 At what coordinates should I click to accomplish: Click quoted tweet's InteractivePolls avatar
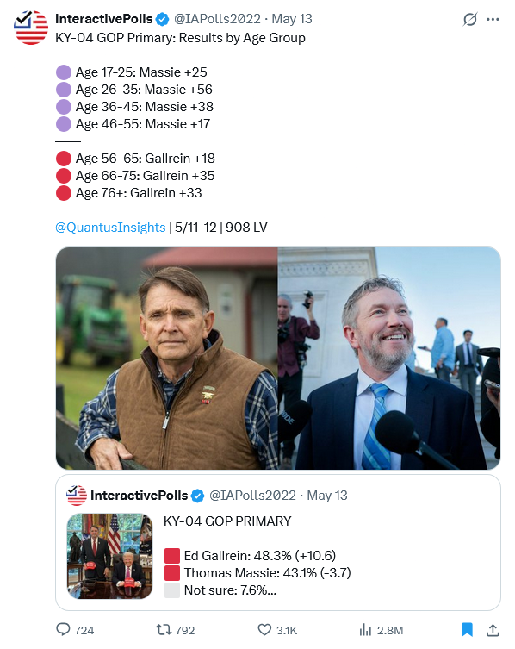click(77, 495)
